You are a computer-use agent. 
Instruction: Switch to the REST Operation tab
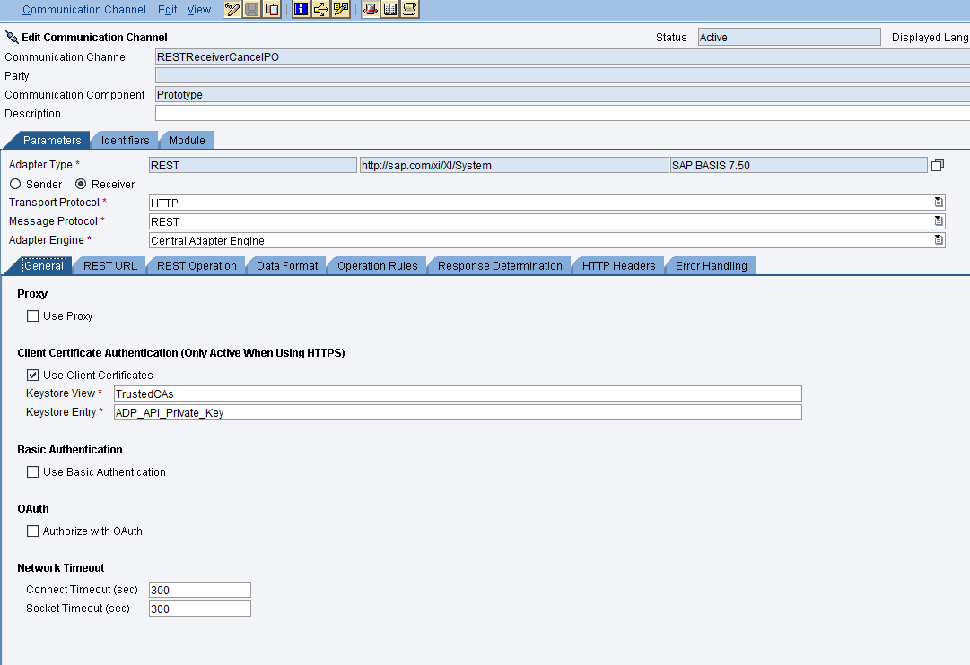coord(196,265)
